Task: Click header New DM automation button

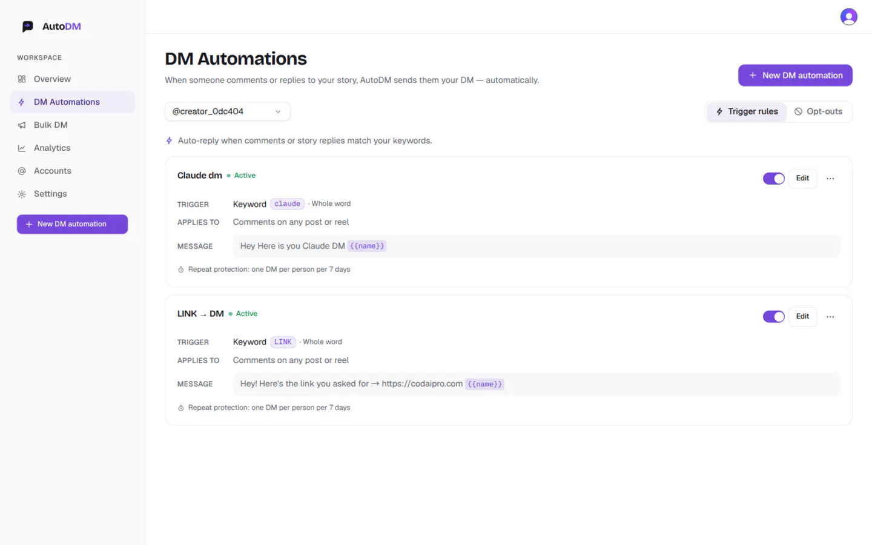Action: (x=795, y=76)
